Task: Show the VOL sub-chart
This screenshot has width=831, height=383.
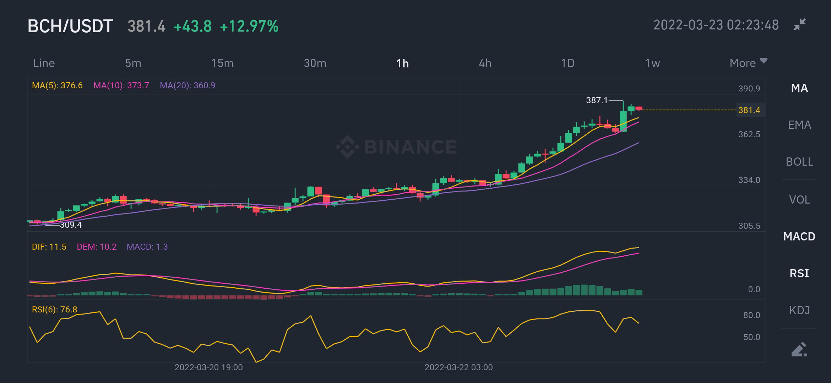Action: coord(799,200)
